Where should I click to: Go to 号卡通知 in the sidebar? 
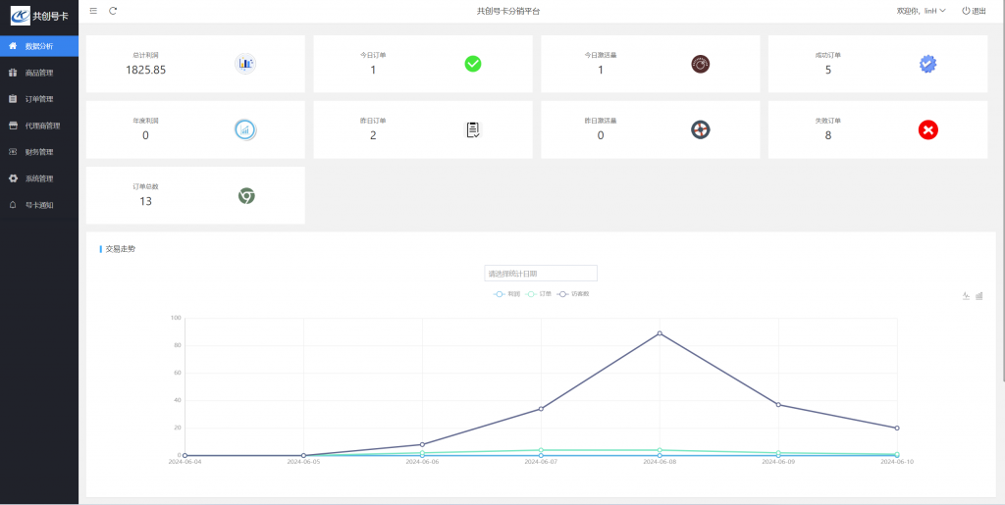39,205
